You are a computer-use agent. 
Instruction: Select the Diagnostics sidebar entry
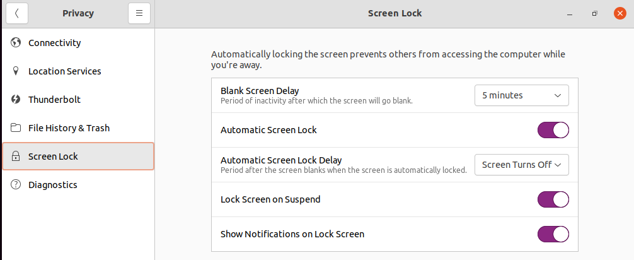[53, 185]
